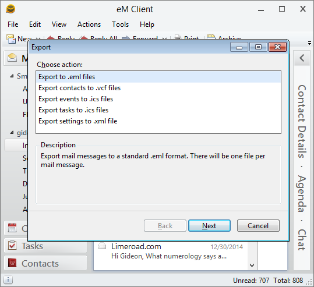314x287 pixels.
Task: Collapse the gid account tree node
Action: tap(12, 133)
